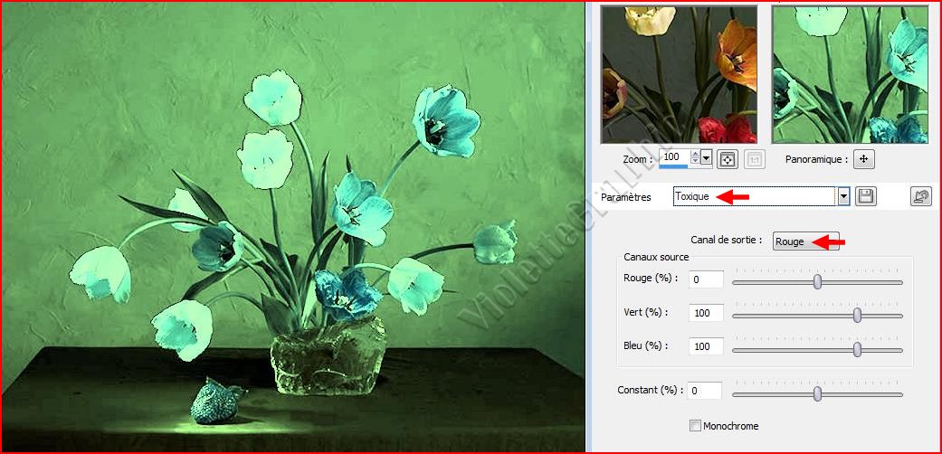Click the Constant (%) value field

704,391
